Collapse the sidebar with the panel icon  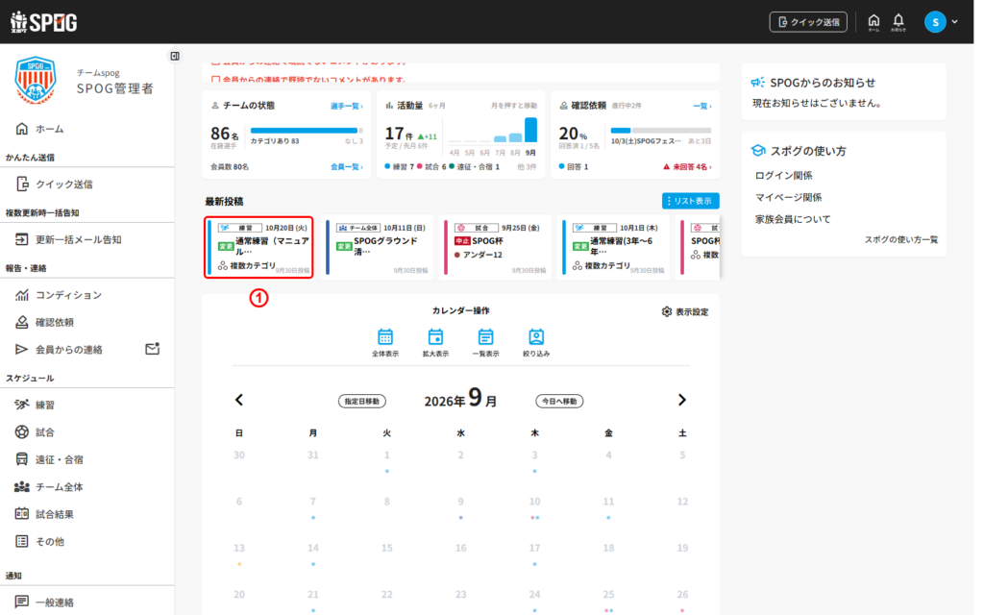(x=175, y=57)
